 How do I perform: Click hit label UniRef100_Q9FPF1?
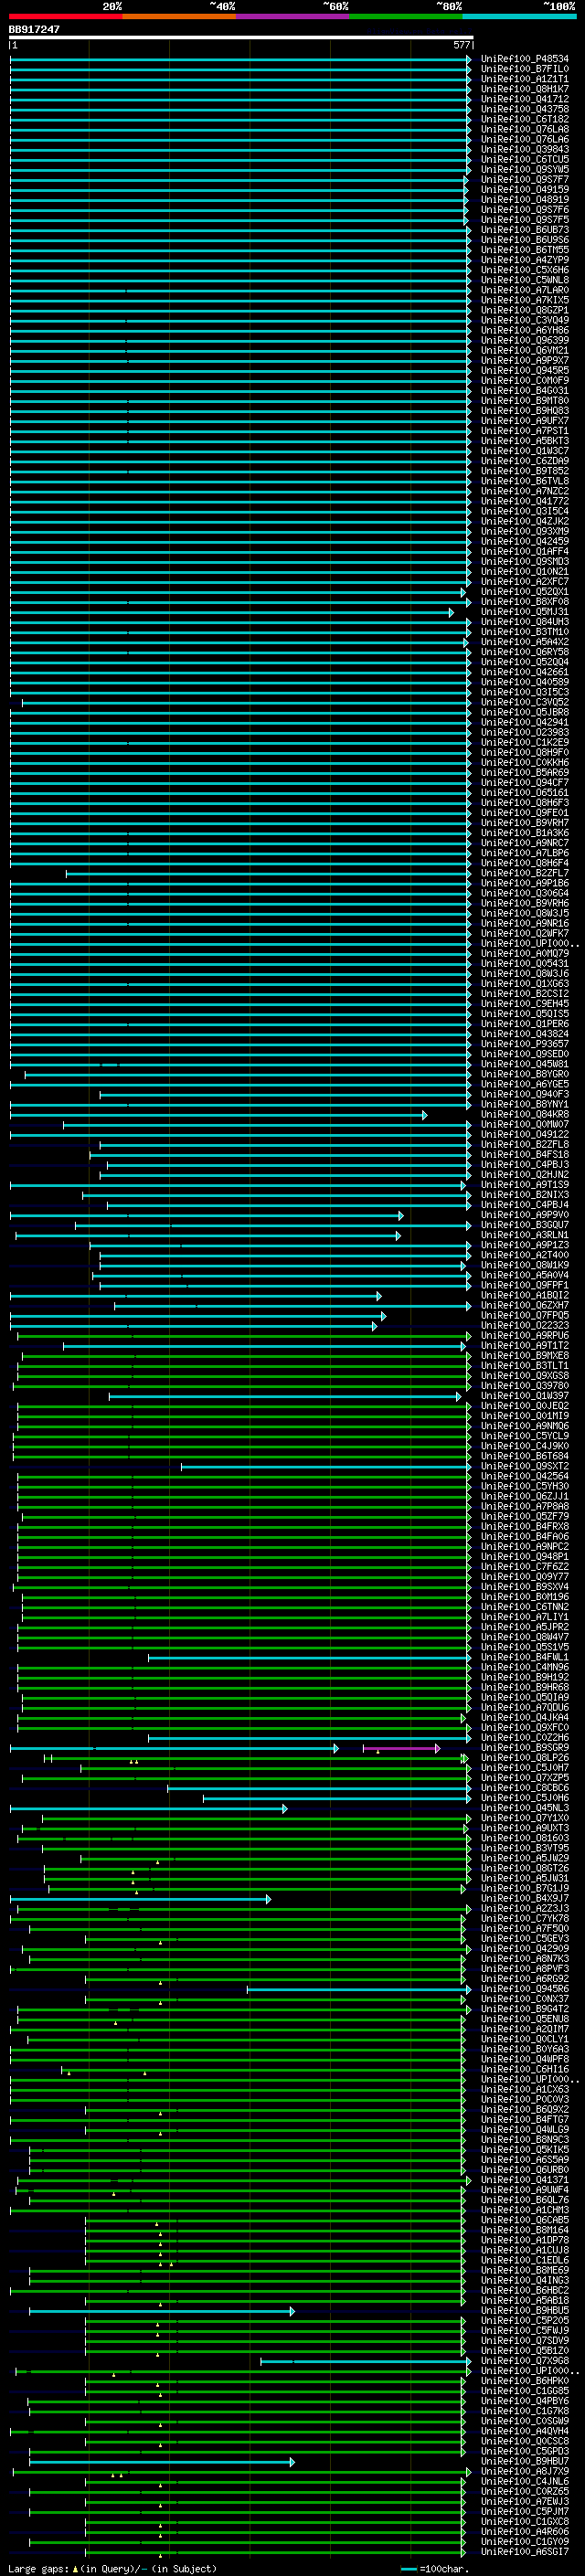tap(524, 1285)
